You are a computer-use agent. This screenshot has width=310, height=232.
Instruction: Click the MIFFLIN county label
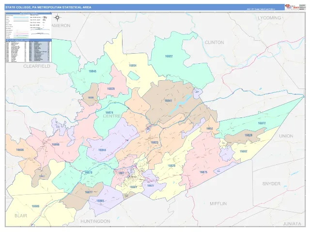218,203
